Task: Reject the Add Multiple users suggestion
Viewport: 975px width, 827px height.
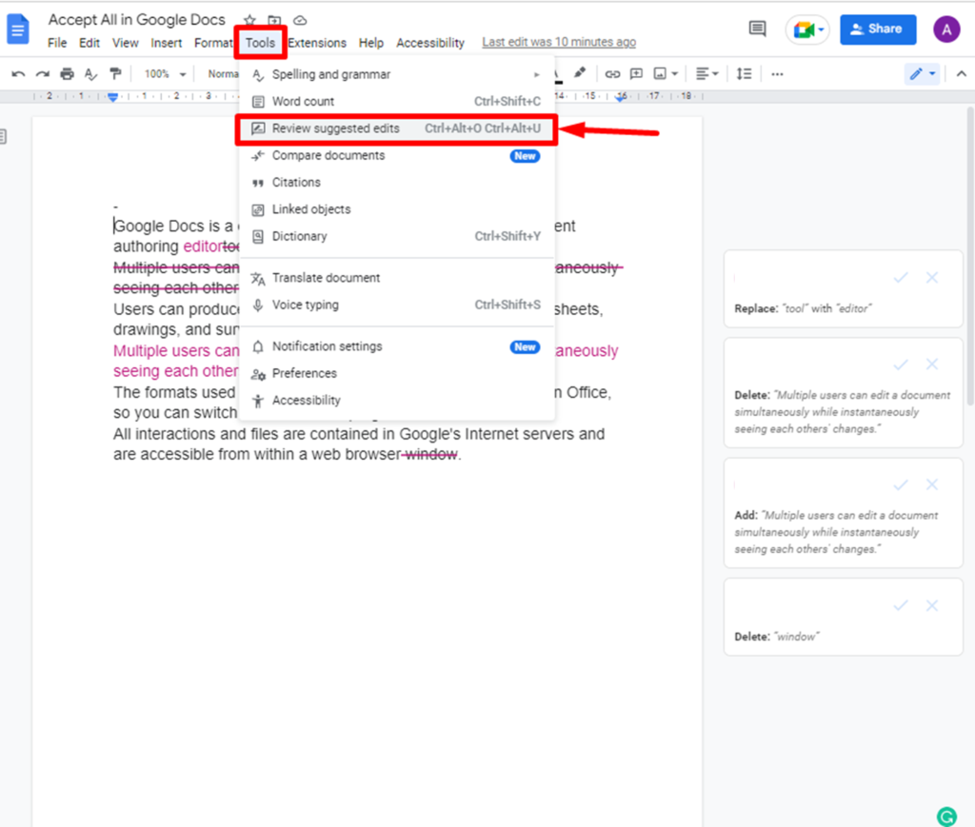Action: 931,484
